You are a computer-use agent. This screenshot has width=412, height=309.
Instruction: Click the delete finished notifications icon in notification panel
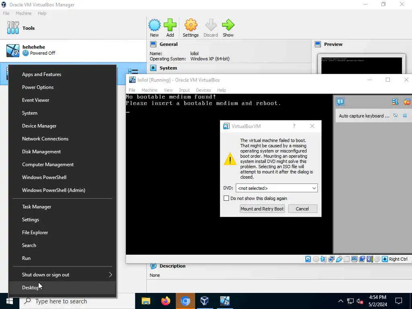(407, 102)
